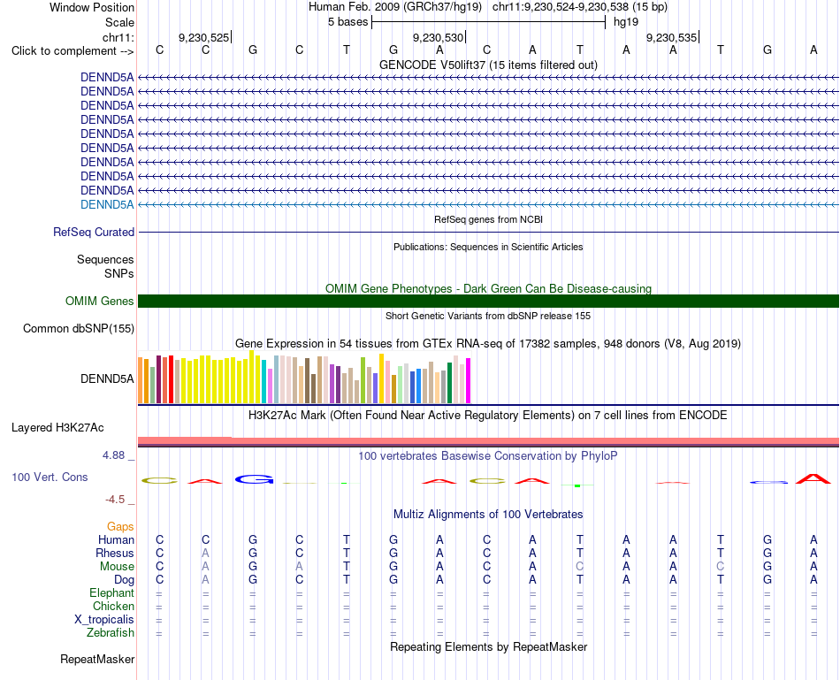Click the 'Click to complement -->' label
Screen dimensions: 840x680
pos(73,51)
